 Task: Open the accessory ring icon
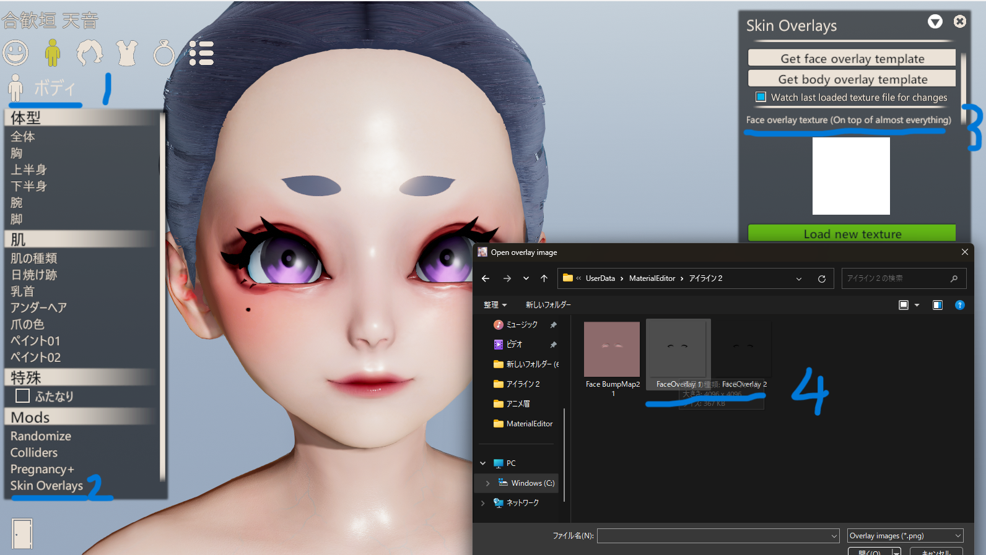(x=164, y=53)
